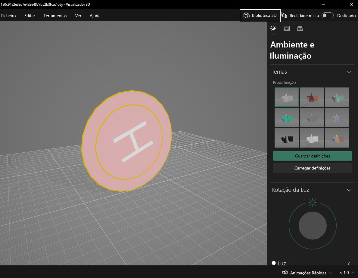
Task: Open the Ferramentas menu
Action: [x=55, y=16]
